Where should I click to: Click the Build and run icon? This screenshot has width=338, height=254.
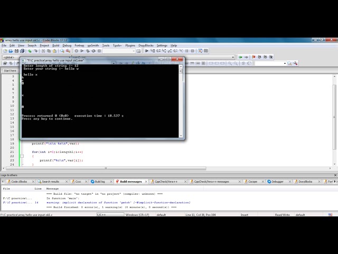point(88,51)
